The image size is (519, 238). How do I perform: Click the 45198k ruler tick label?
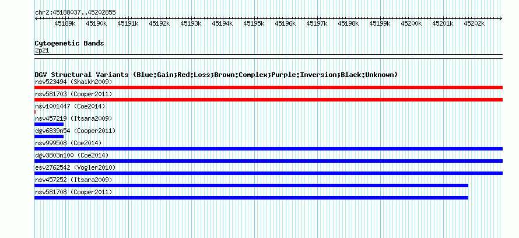coord(349,23)
